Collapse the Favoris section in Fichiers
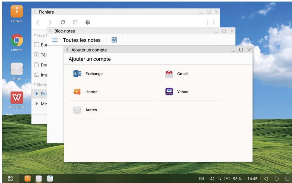The width and height of the screenshot is (292, 183). pos(35,35)
